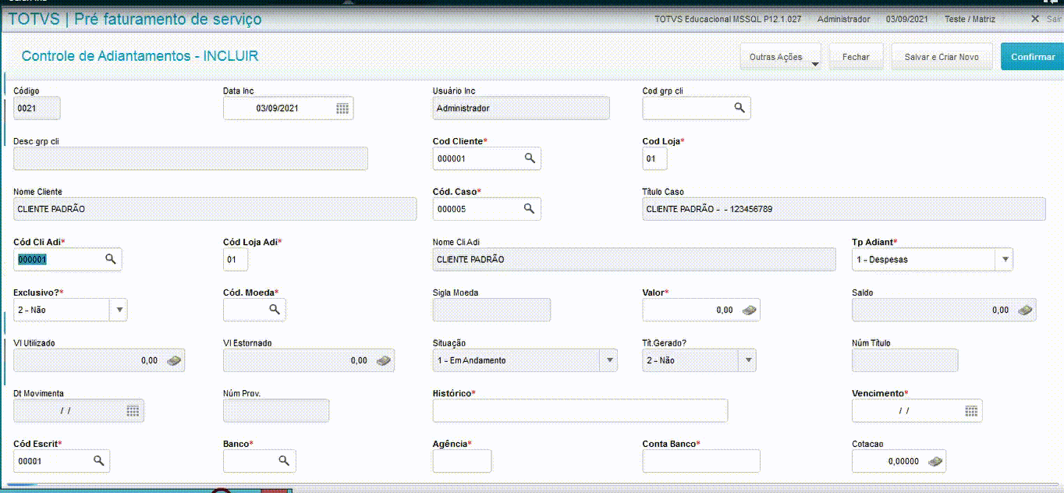Expand Tp Adiant dropdown
1064x493 pixels.
click(1005, 259)
